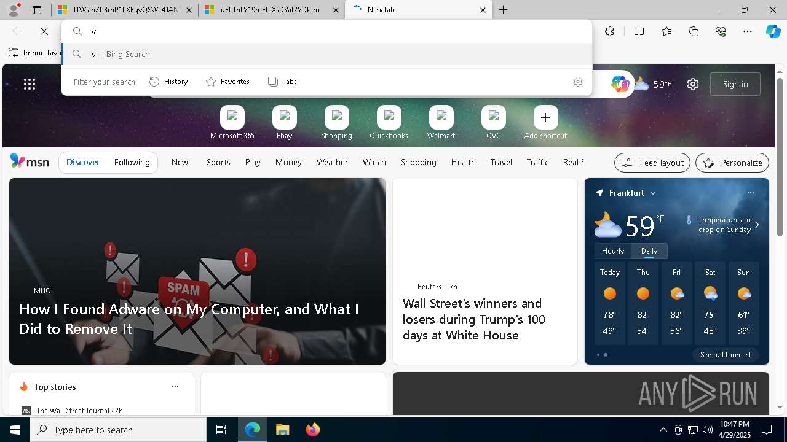Image resolution: width=787 pixels, height=442 pixels.
Task: Open the Ebay shortcut tile
Action: [284, 123]
